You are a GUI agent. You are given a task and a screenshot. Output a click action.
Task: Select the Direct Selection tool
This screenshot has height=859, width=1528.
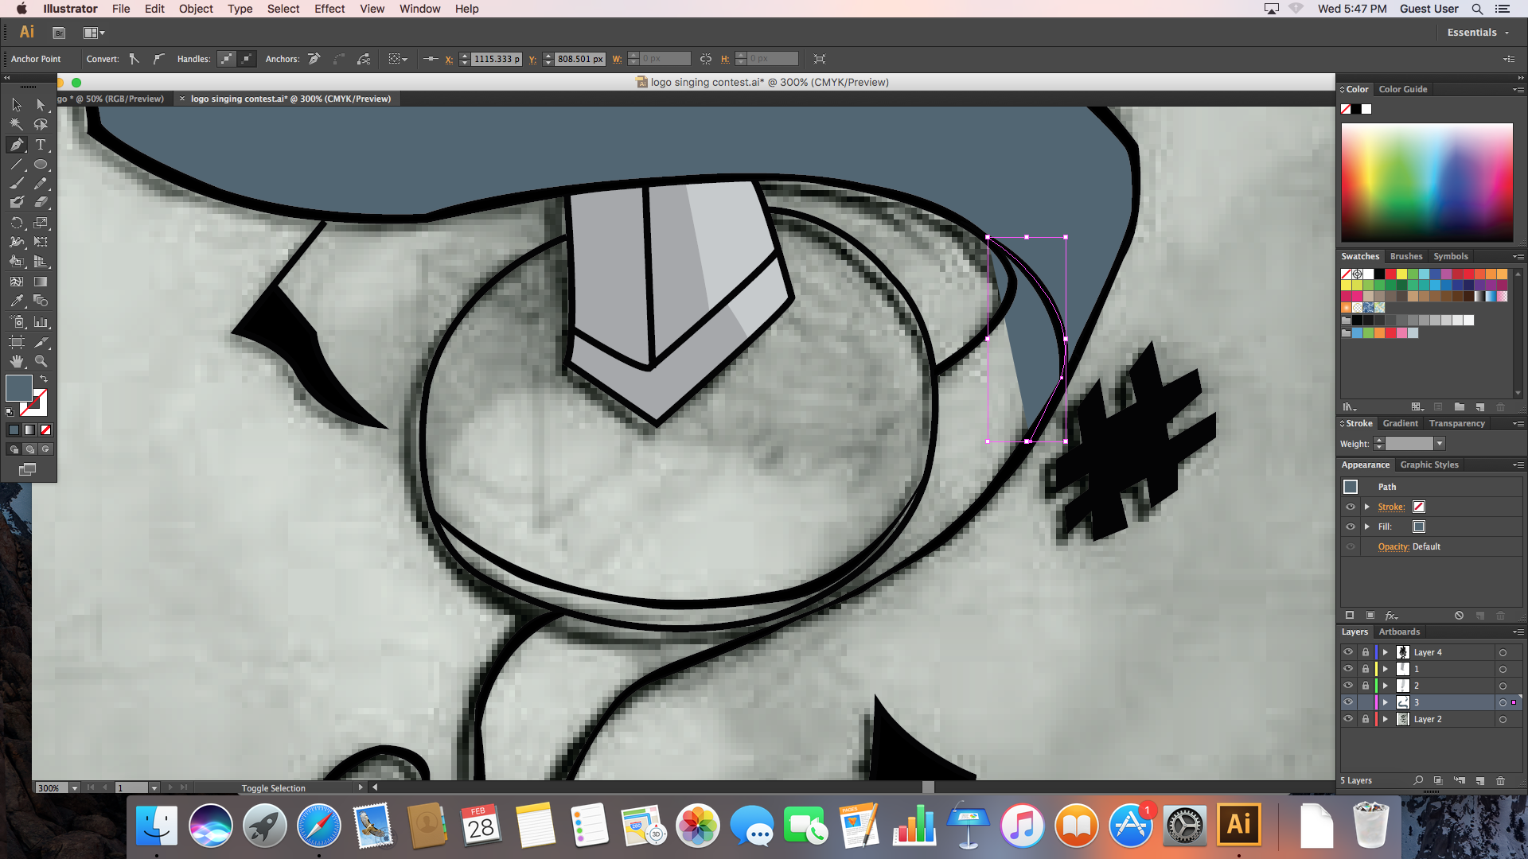point(41,105)
